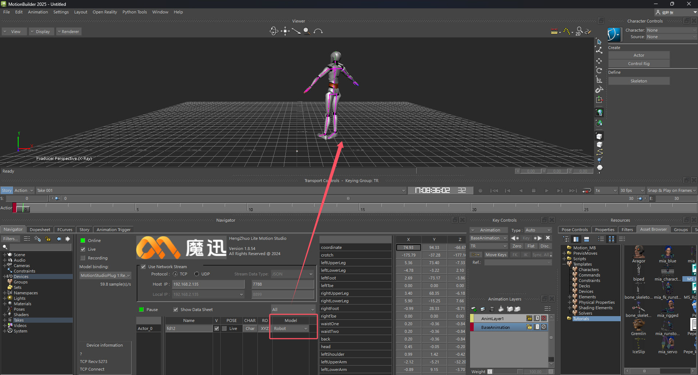Add a new animation layer
The height and width of the screenshot is (375, 698).
tap(474, 309)
